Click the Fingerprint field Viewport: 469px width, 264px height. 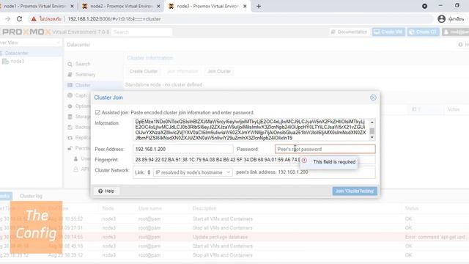254,160
